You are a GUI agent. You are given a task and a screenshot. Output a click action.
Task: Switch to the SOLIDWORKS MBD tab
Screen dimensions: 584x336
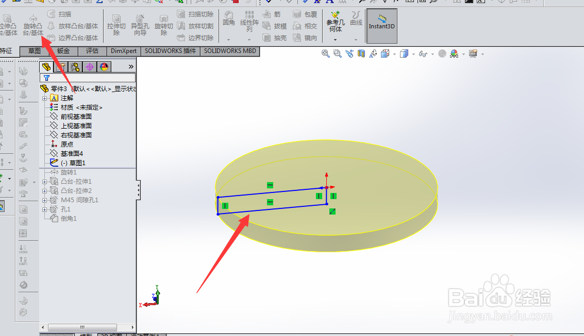(230, 51)
